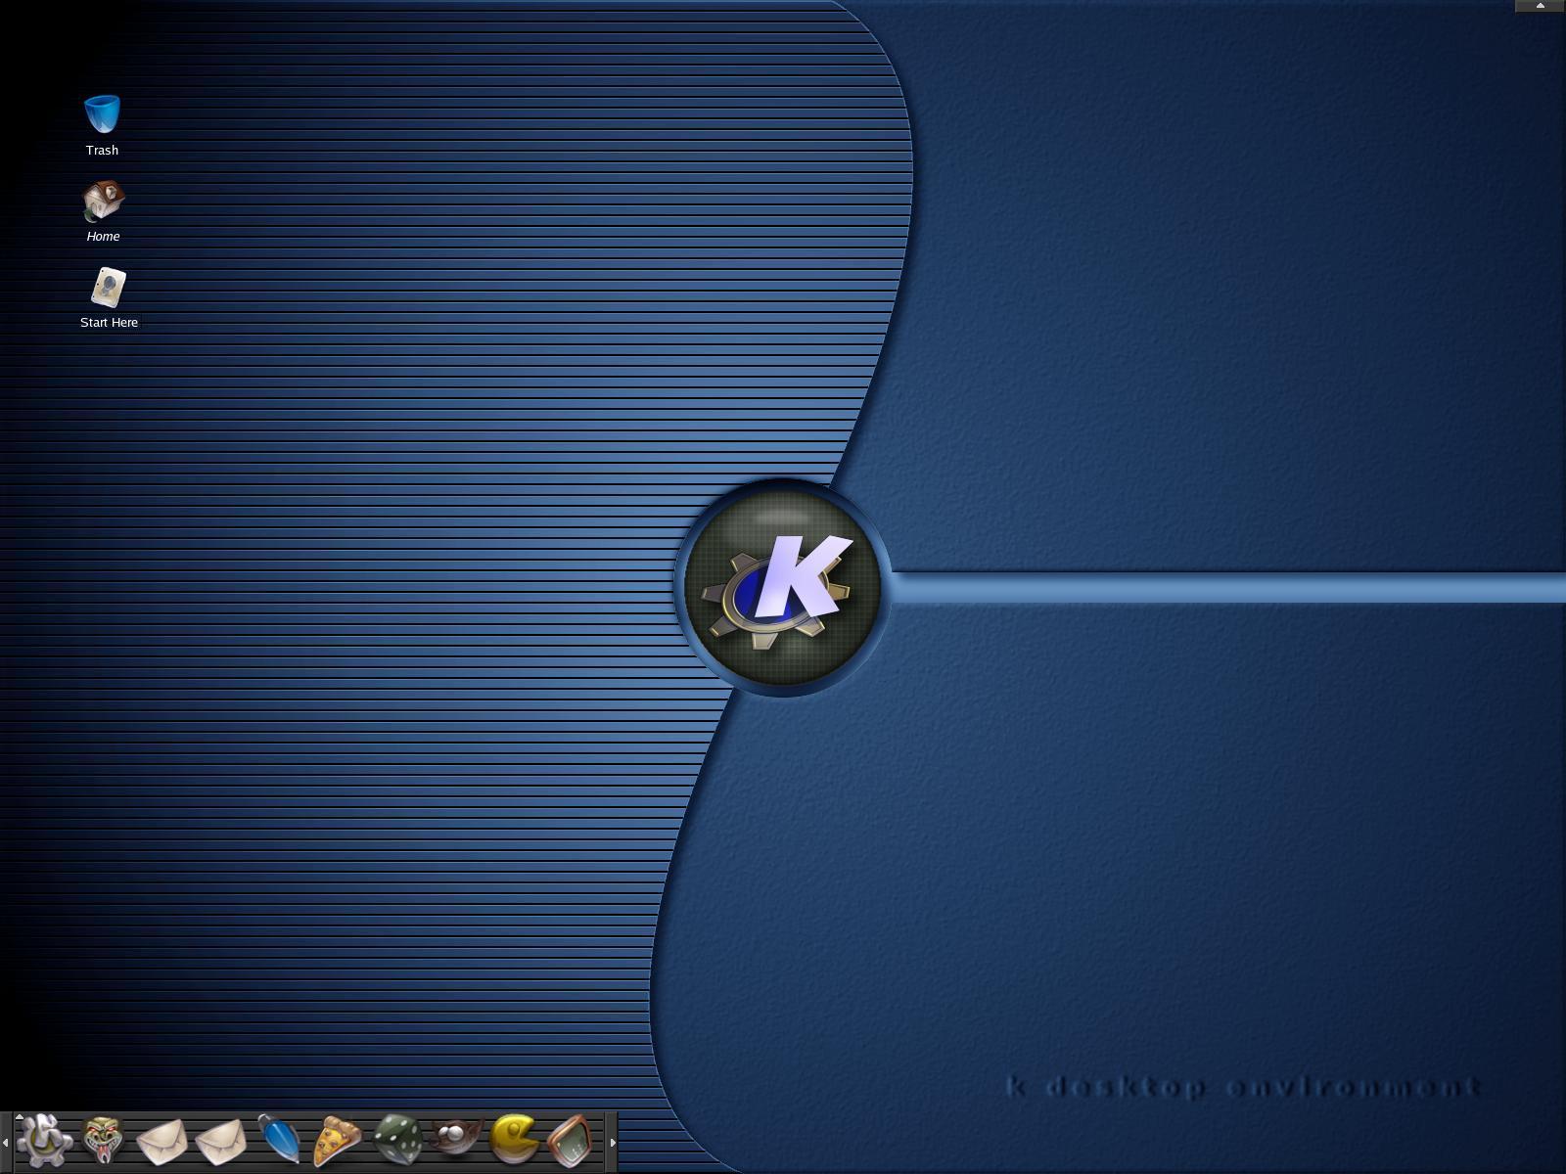Hide the panel using its left arrow button
Screen dimensions: 1566x1174
(x=6, y=1142)
